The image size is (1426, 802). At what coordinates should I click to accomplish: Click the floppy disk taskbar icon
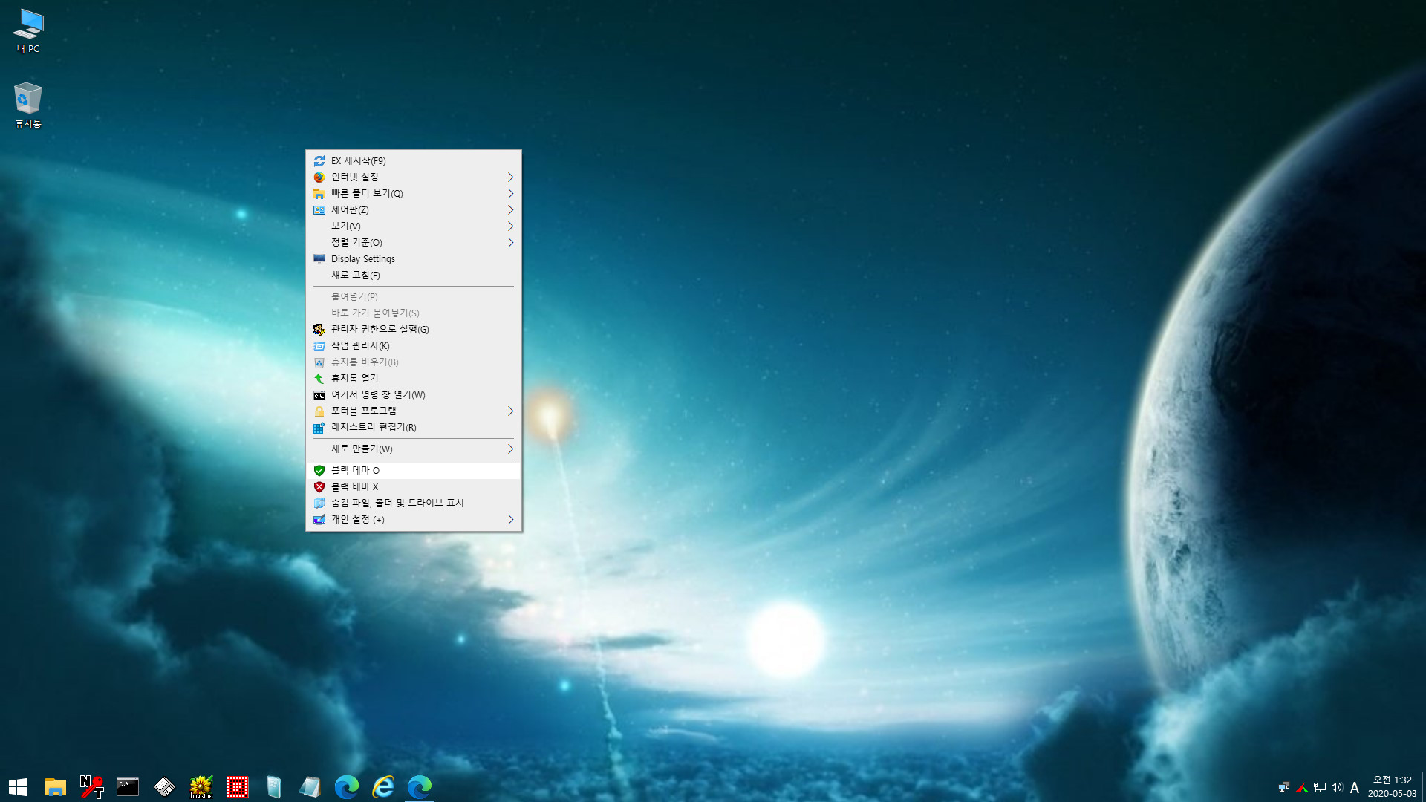164,786
